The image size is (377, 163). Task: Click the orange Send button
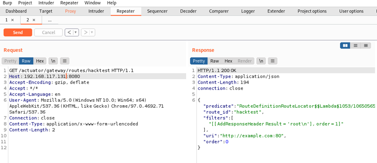[x=18, y=32]
